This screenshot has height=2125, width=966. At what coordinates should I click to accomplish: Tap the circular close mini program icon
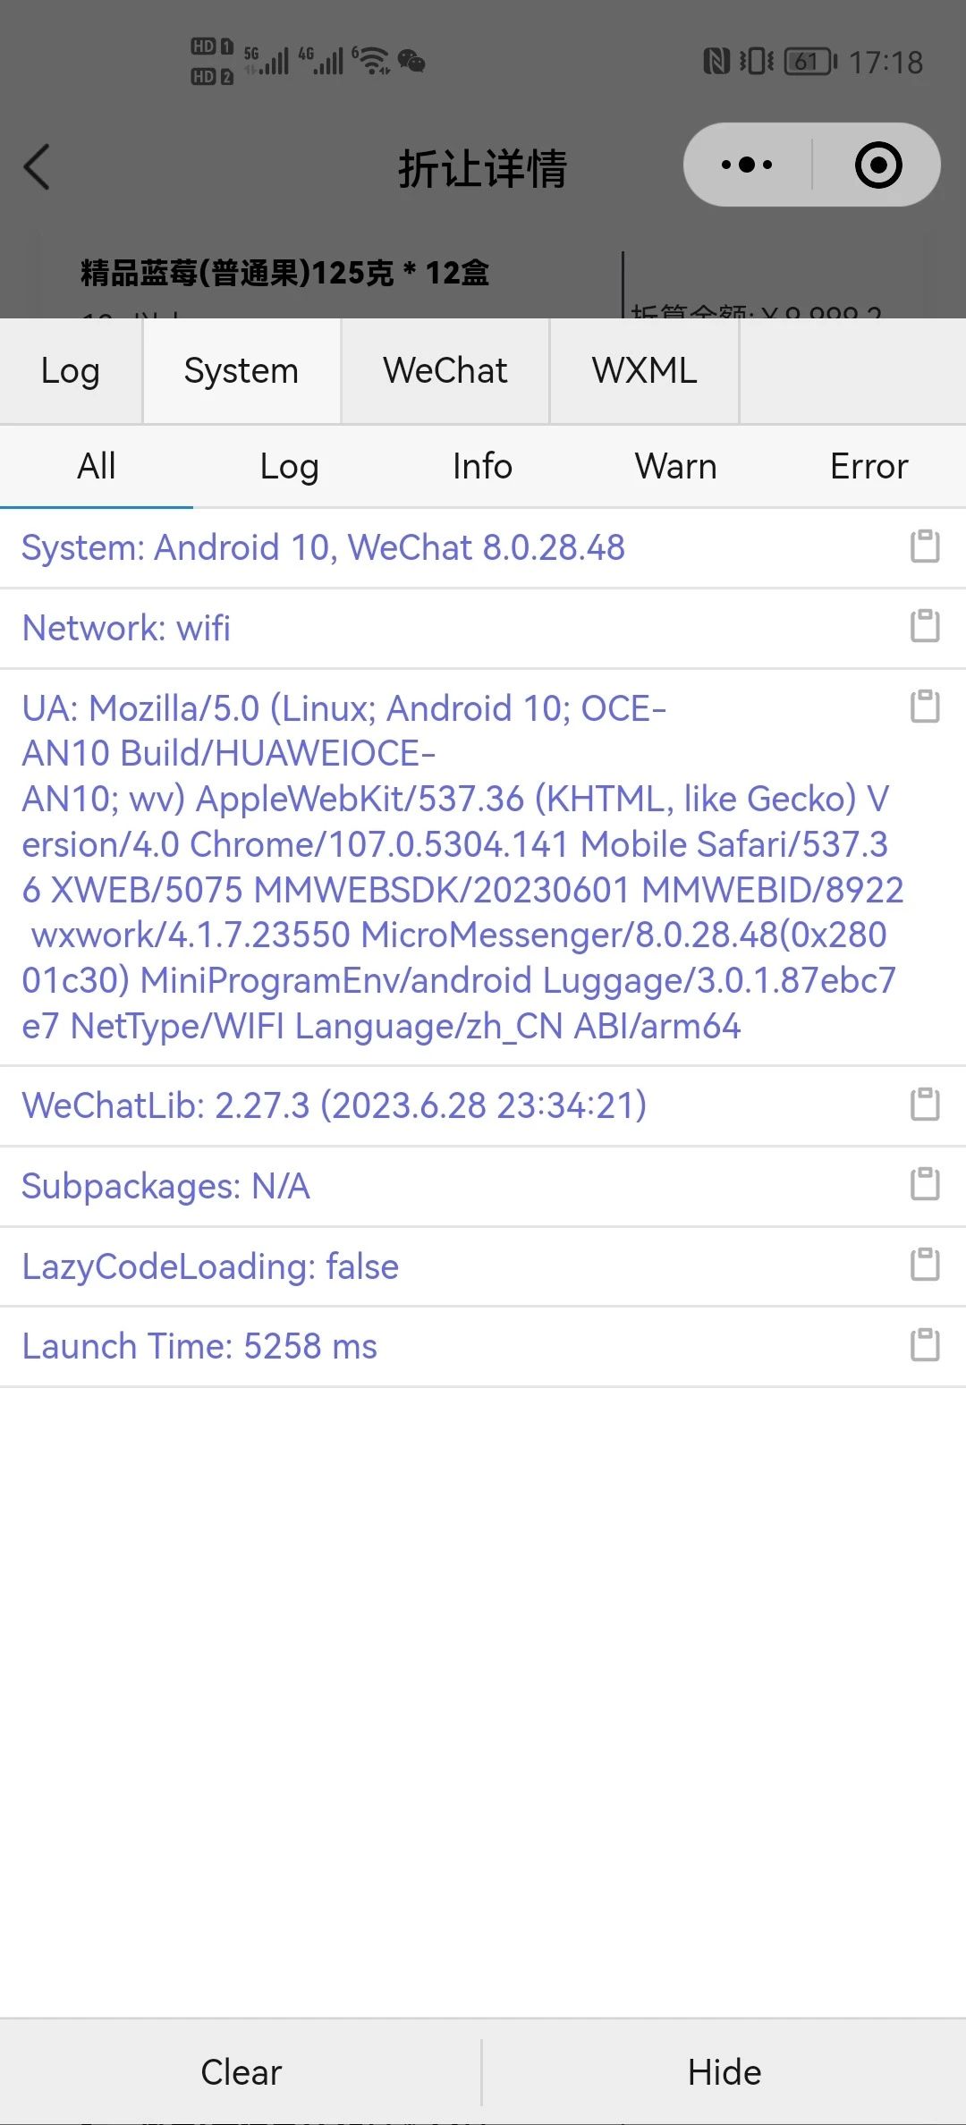[877, 165]
